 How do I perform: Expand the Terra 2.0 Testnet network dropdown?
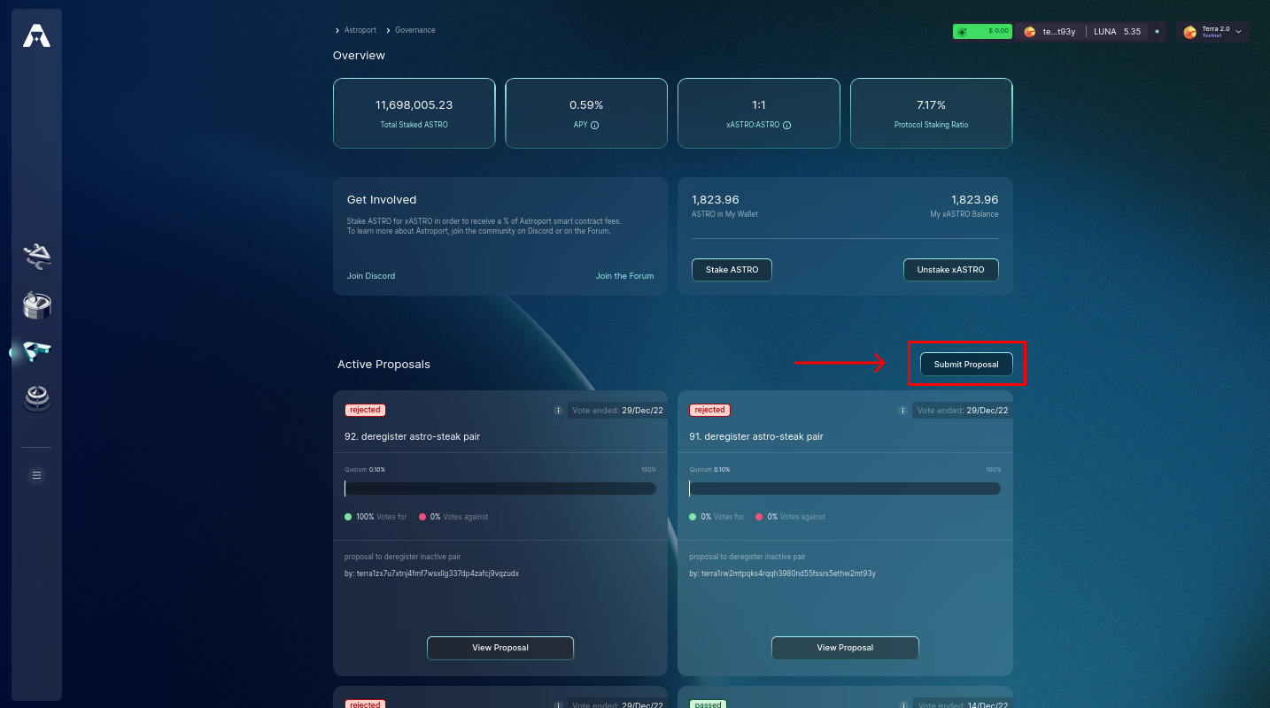1213,32
